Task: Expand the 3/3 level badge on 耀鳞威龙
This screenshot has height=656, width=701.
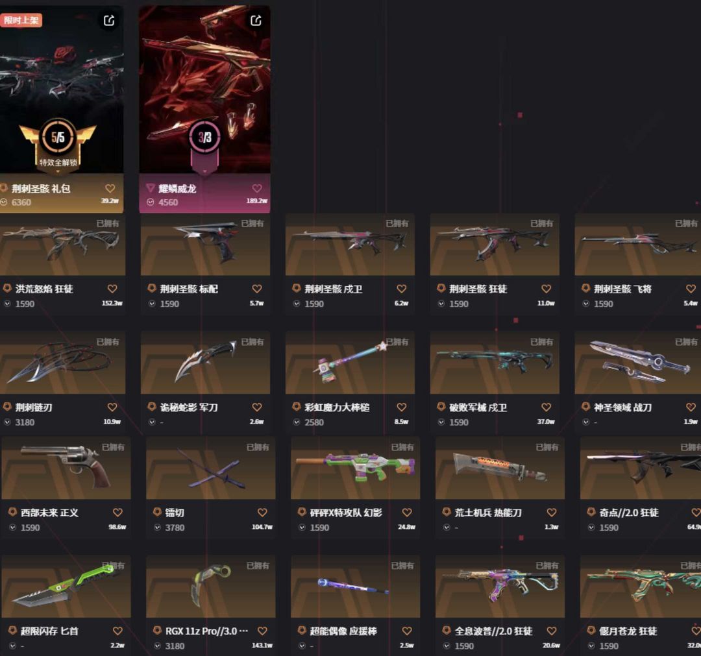Action: click(204, 171)
